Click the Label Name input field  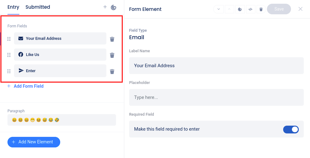click(216, 66)
